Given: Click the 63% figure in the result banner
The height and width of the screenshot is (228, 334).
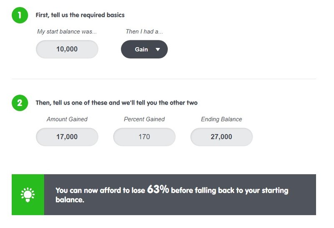Looking at the screenshot, I should (x=158, y=190).
